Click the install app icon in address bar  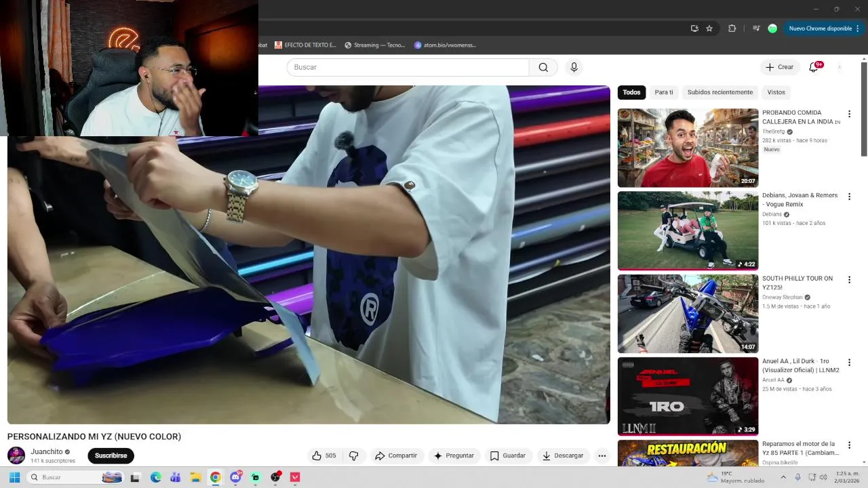pyautogui.click(x=694, y=28)
